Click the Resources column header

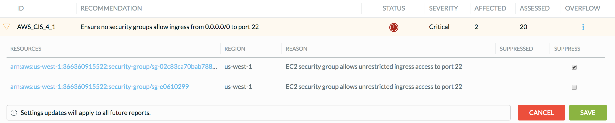click(x=26, y=49)
